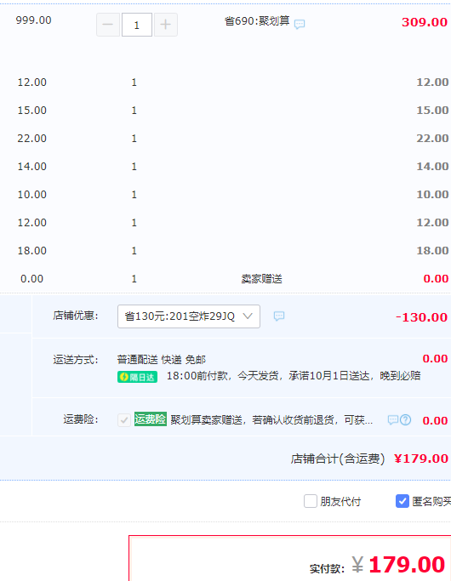Open comment icon next to 省690:聚划算

300,25
